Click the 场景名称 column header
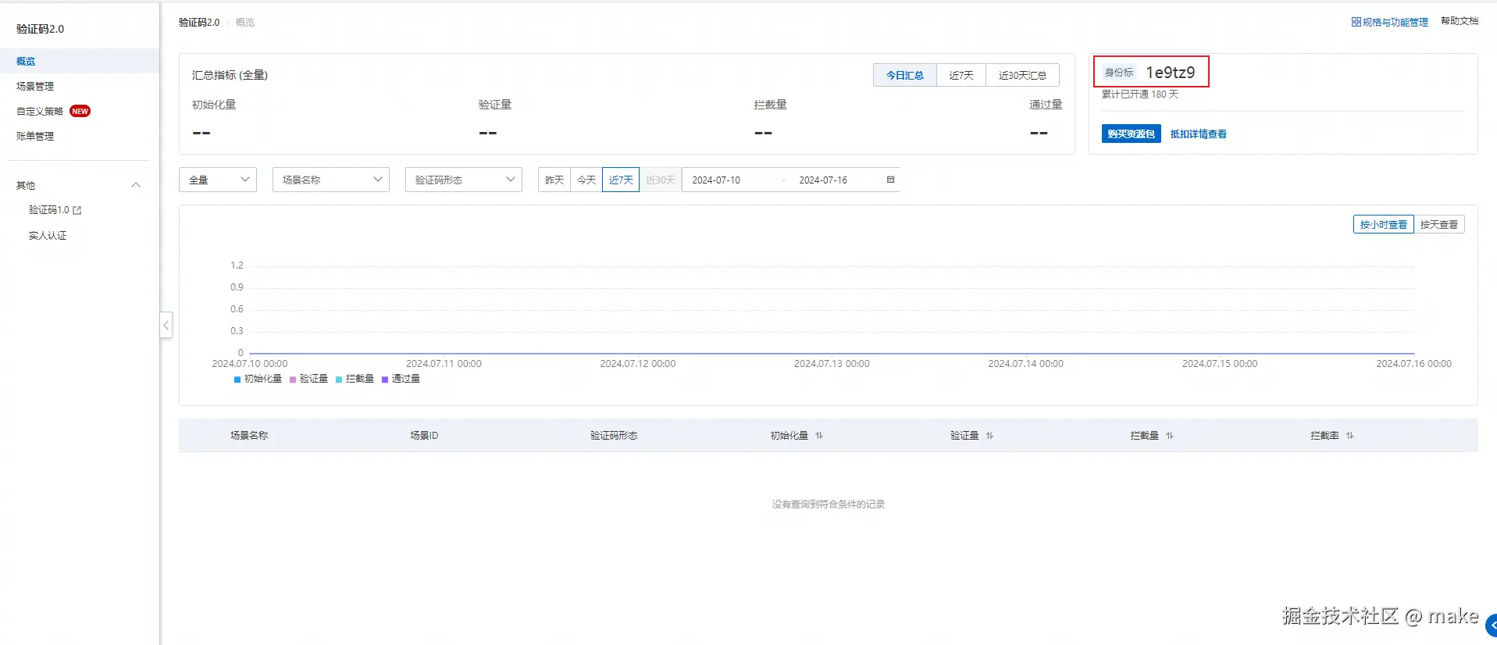The image size is (1497, 645). (x=249, y=436)
